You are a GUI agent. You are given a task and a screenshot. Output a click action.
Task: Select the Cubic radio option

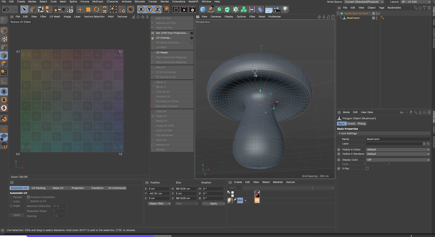pos(11,201)
